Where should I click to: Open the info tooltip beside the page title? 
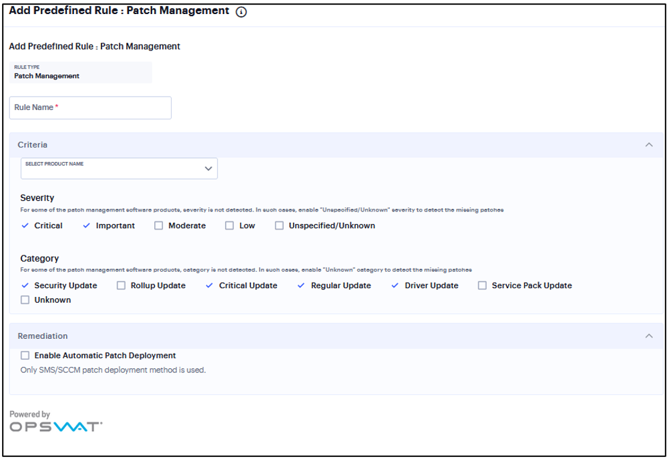pos(240,11)
